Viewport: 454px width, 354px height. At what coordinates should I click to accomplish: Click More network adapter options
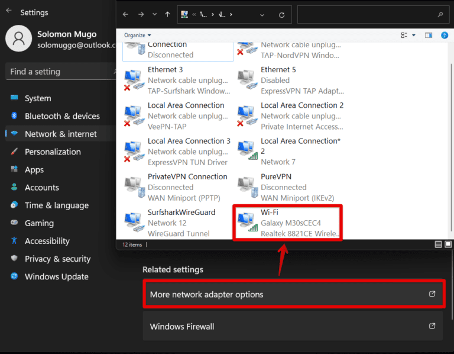293,294
